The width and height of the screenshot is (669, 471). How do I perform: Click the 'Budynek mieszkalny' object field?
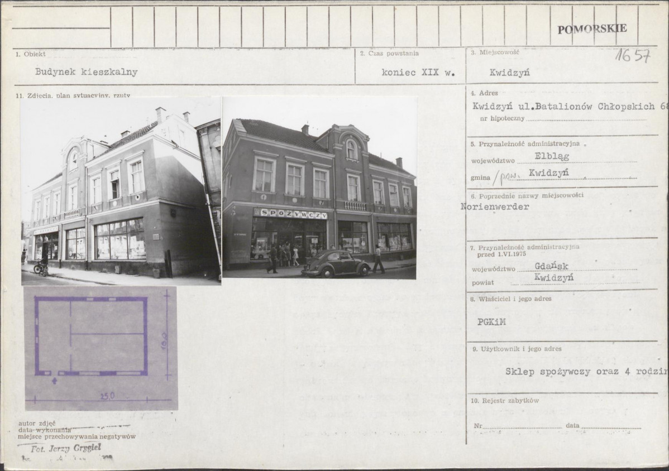(86, 72)
